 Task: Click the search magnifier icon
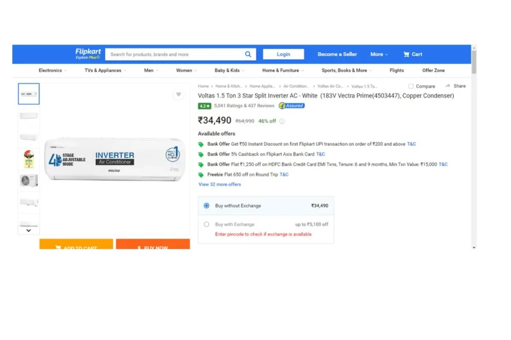pyautogui.click(x=248, y=54)
